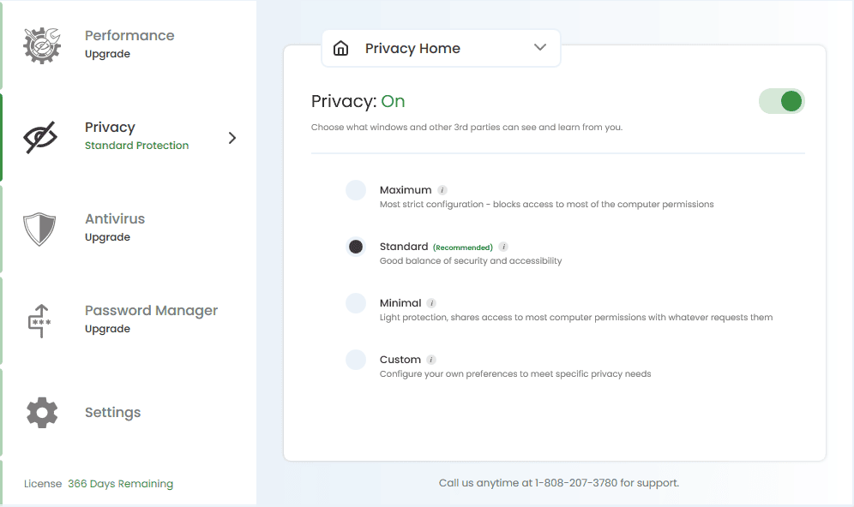This screenshot has width=854, height=507.
Task: Click info icon next to Custom
Action: point(431,360)
